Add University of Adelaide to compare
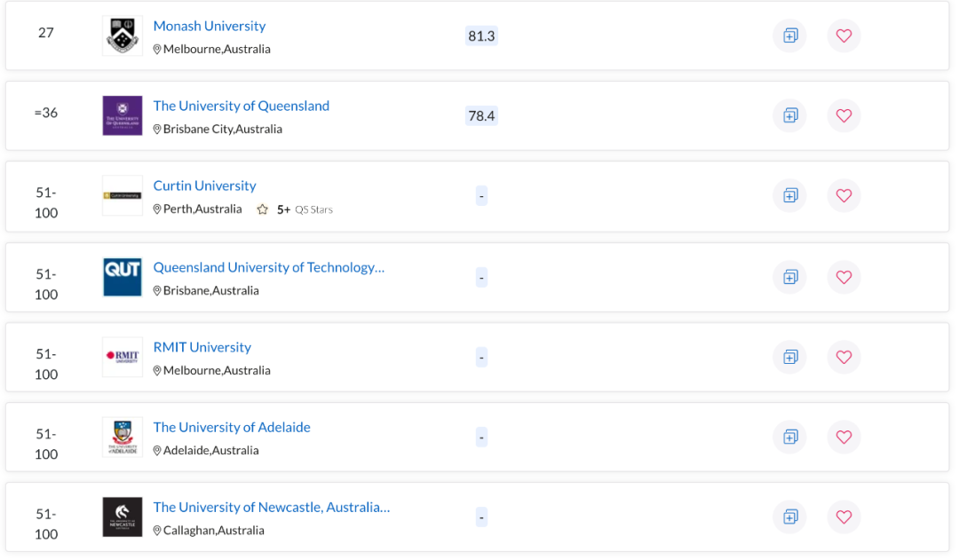Viewport: 959px width, 560px height. point(790,437)
